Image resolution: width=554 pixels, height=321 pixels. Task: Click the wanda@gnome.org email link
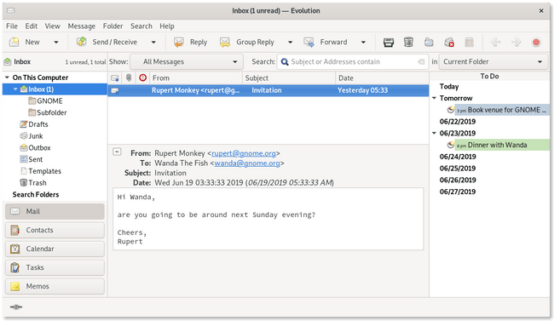tap(247, 163)
